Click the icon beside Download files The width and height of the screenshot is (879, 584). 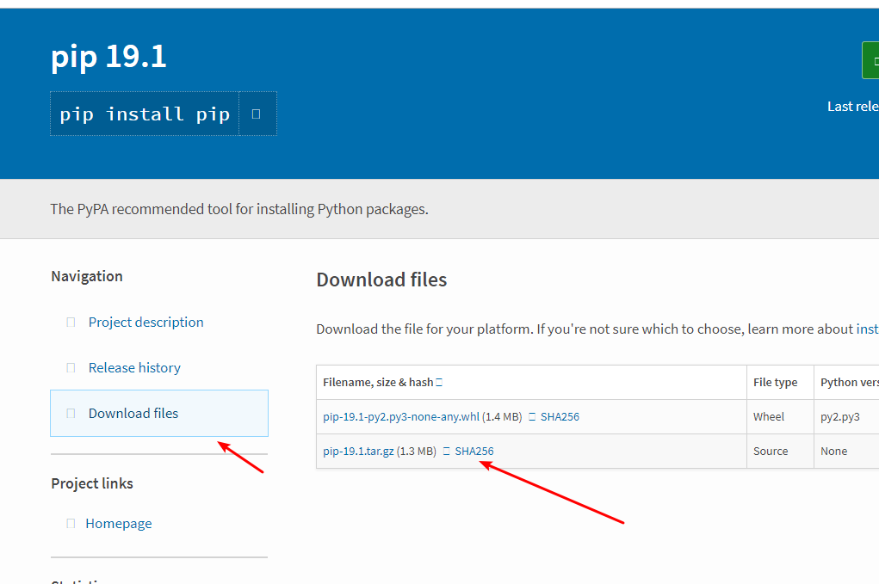pos(71,413)
